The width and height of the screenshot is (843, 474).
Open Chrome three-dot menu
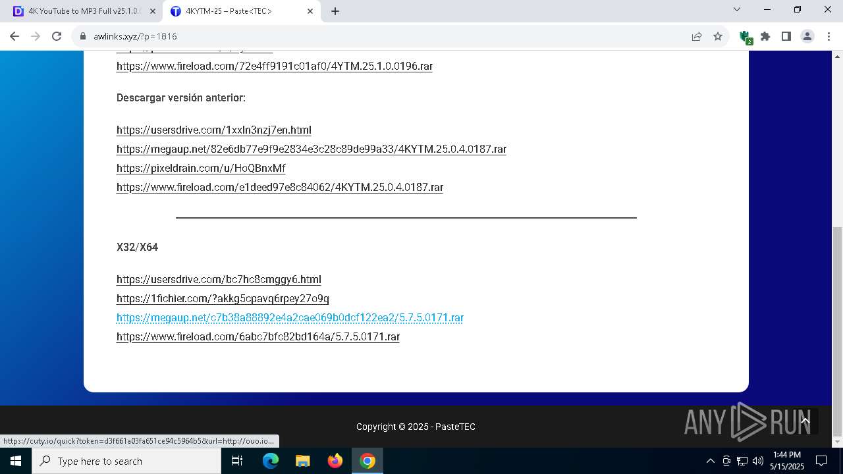point(829,36)
